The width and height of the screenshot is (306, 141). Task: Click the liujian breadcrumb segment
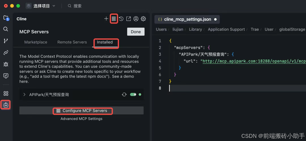(x=178, y=29)
